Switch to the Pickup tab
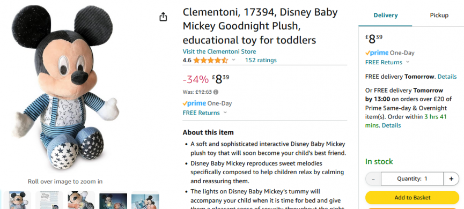The image size is (464, 209). 439,16
